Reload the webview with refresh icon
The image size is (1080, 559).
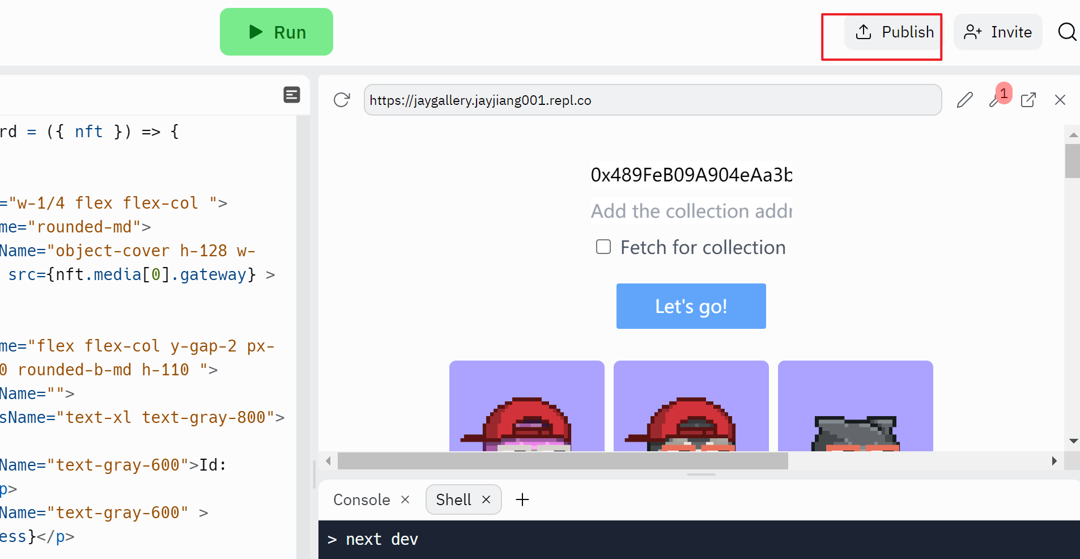click(342, 100)
